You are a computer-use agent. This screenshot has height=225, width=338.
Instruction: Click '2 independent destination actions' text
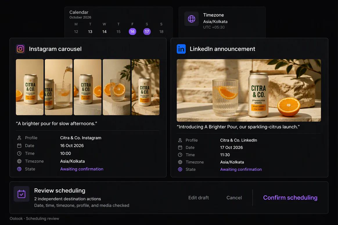67,199
